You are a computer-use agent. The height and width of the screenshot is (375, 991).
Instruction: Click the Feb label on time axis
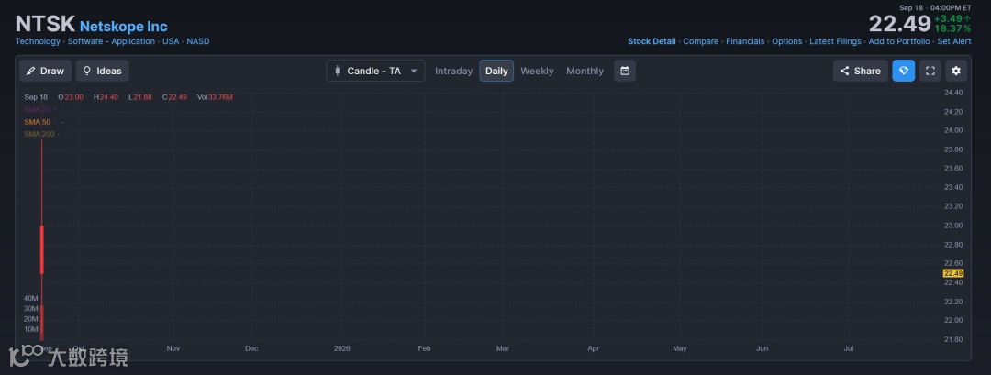425,348
